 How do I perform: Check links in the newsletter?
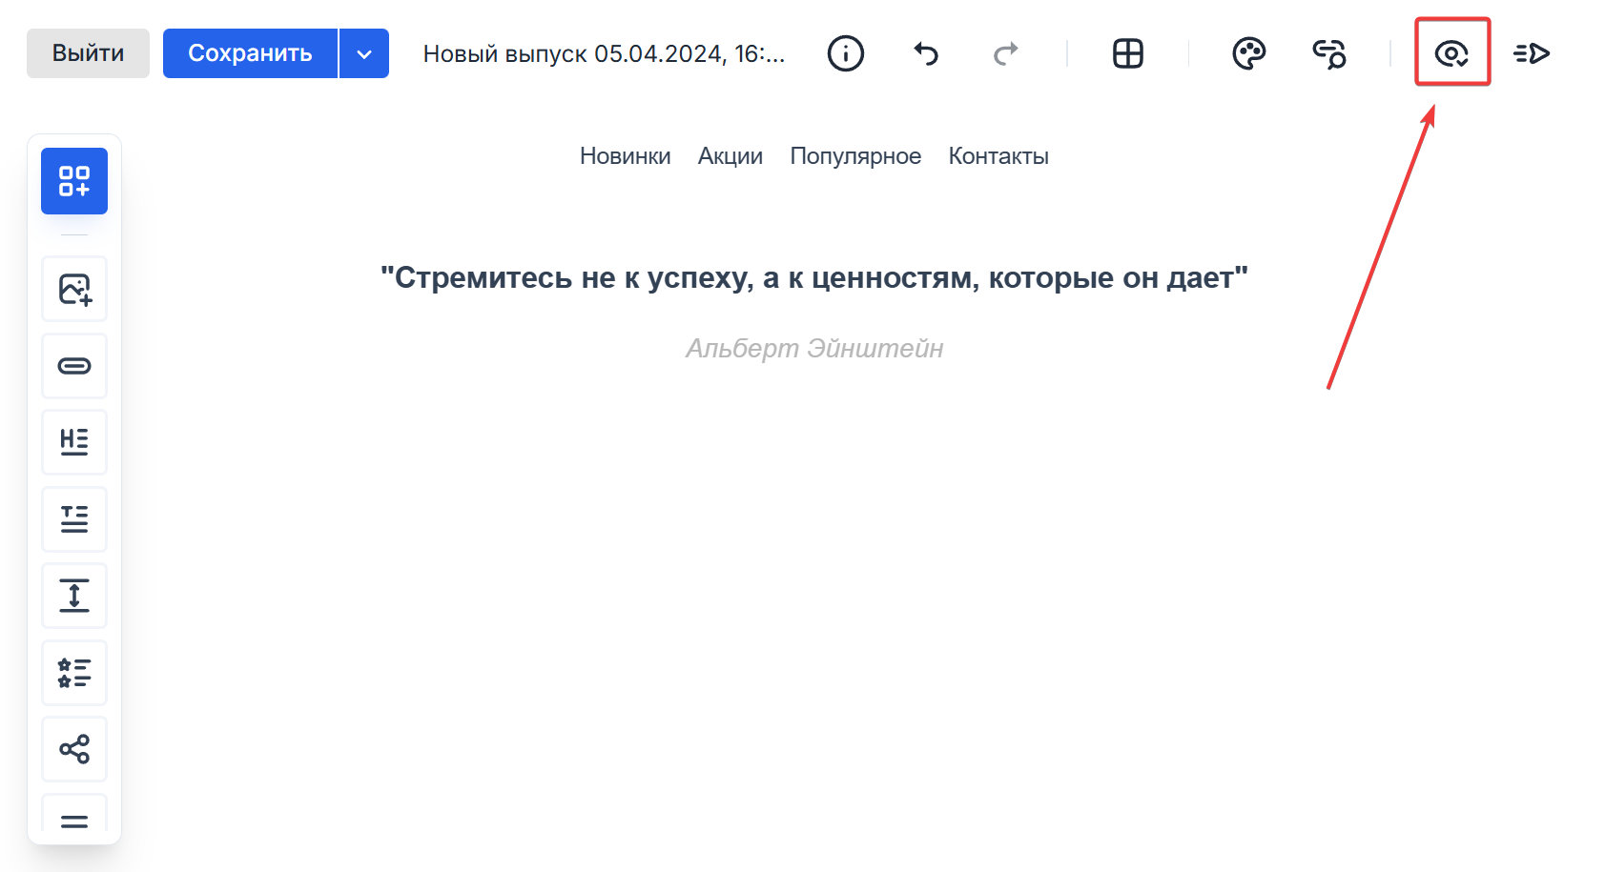[1330, 53]
